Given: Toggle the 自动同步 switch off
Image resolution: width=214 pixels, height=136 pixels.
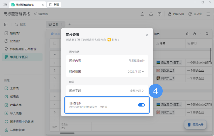Looking at the screenshot, I should 141,105.
